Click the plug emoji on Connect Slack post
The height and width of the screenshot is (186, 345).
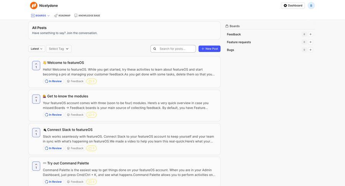(45, 130)
